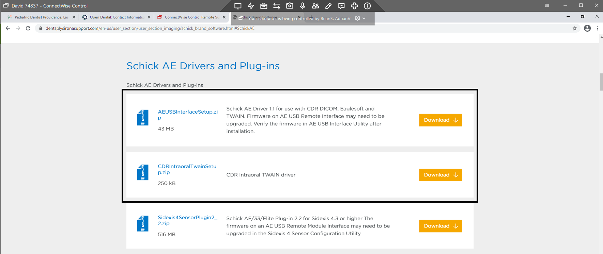Open the Sidexis4SensorPlugin2_2.zip file link
The width and height of the screenshot is (603, 254).
tap(187, 220)
